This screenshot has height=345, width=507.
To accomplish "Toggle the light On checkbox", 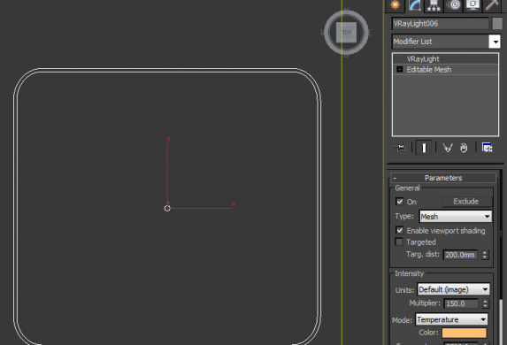I will (400, 202).
